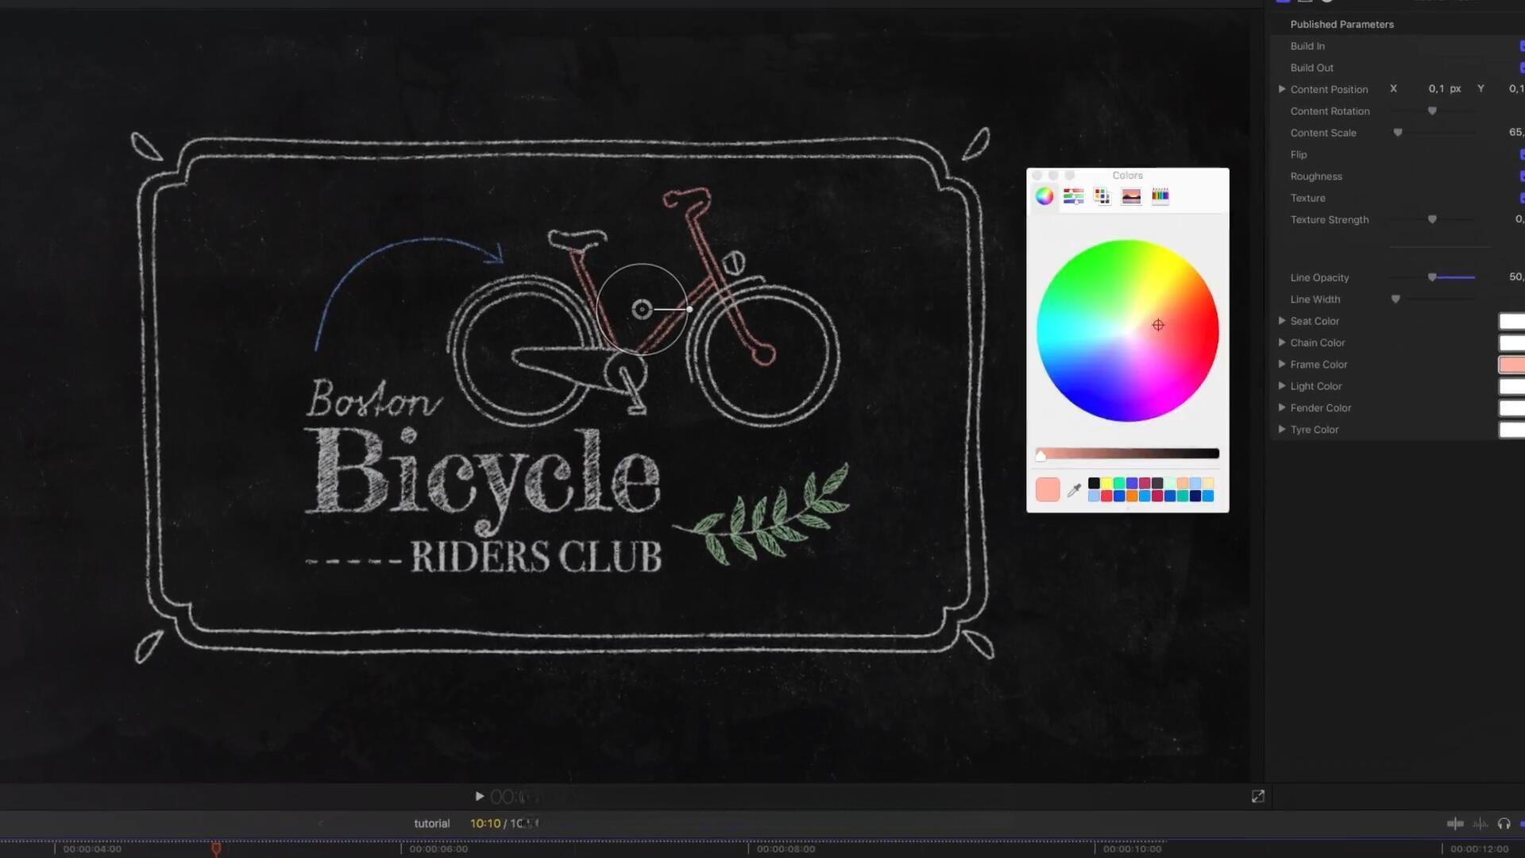The width and height of the screenshot is (1525, 858).
Task: Expand the Tyre Color disclosure triangle
Action: pyautogui.click(x=1281, y=429)
